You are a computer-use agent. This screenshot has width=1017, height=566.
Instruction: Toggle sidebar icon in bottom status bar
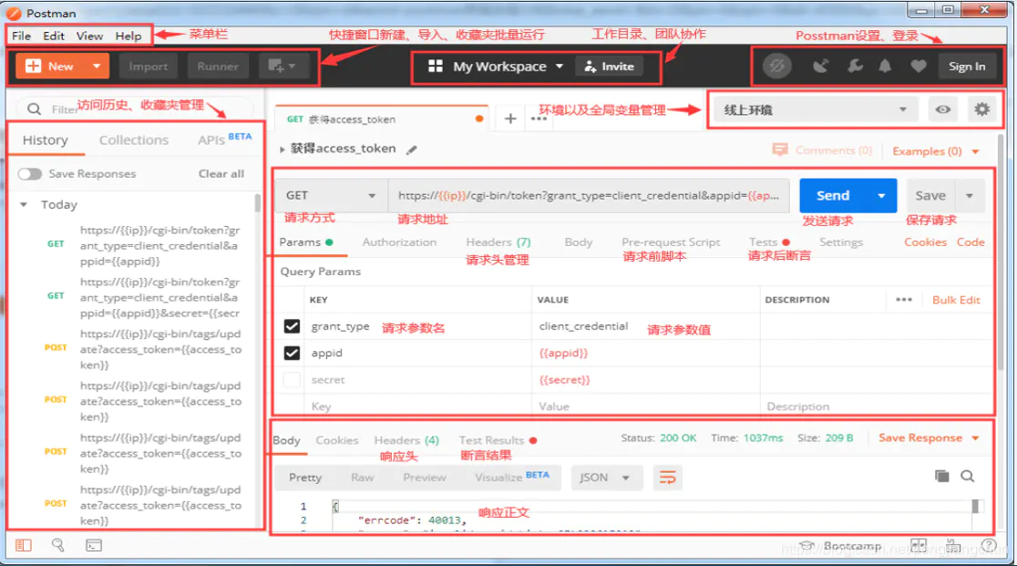(24, 545)
